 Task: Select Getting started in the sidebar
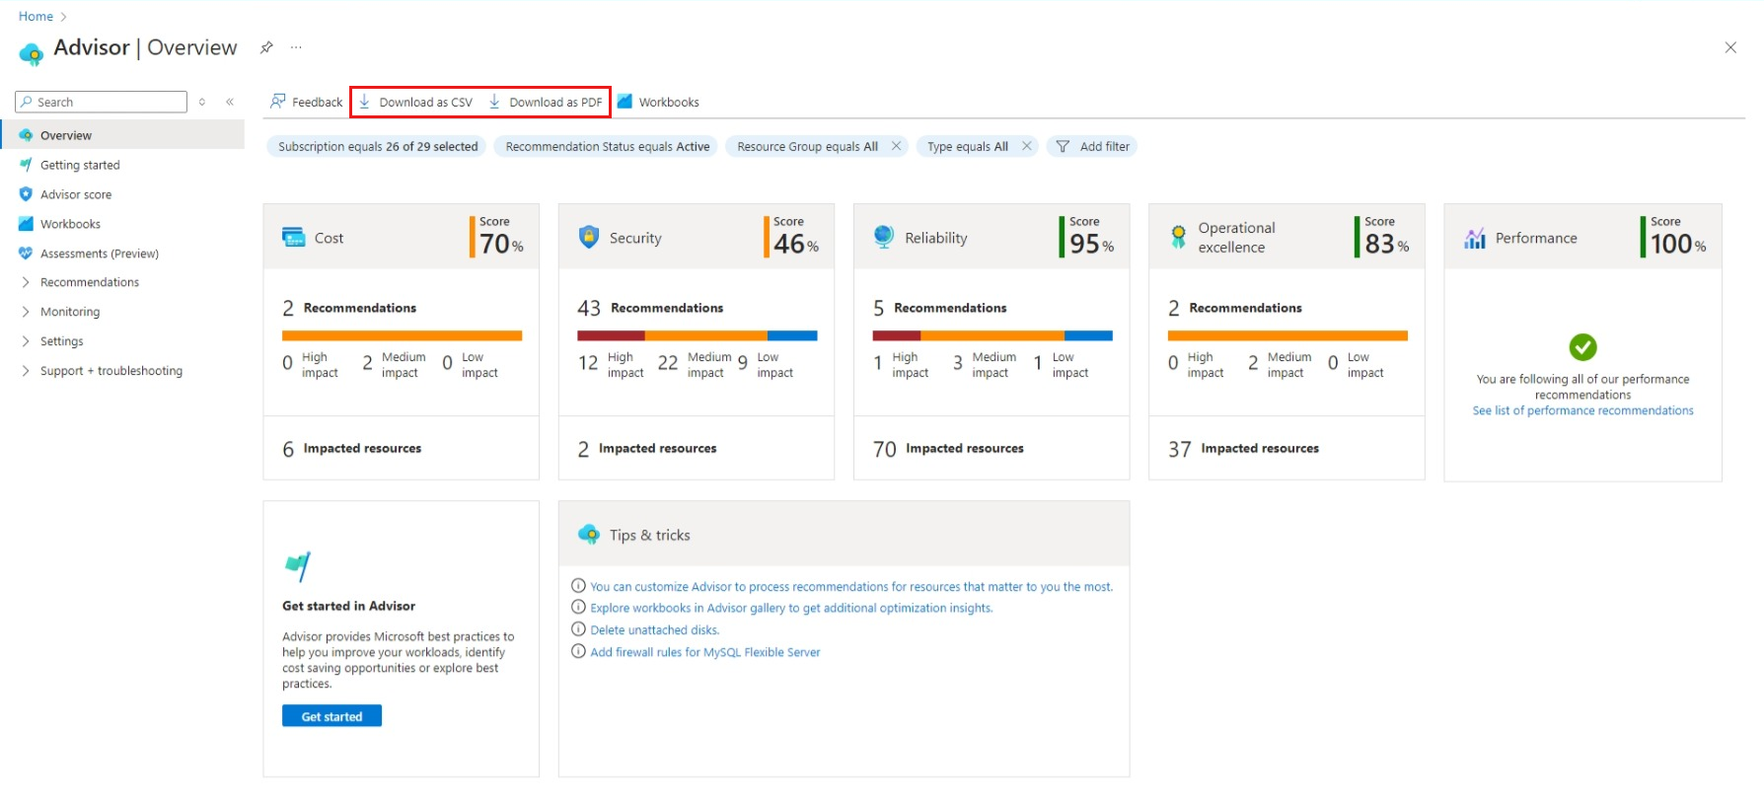(80, 165)
